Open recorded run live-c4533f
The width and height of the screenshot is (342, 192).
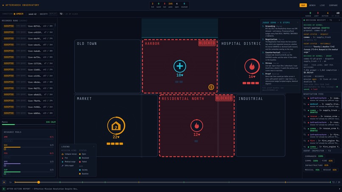click(28, 32)
